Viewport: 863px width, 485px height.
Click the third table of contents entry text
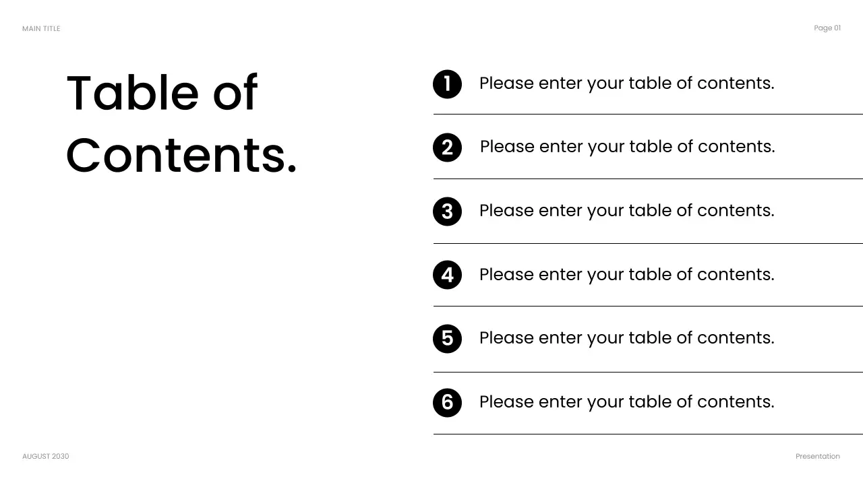coord(626,211)
